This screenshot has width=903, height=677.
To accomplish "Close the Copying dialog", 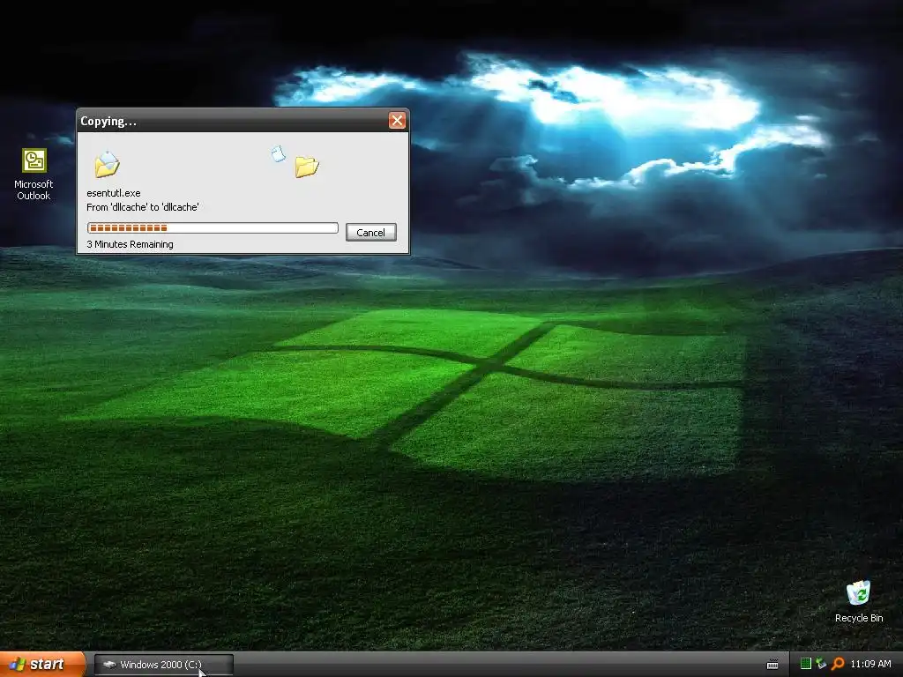I will [397, 120].
